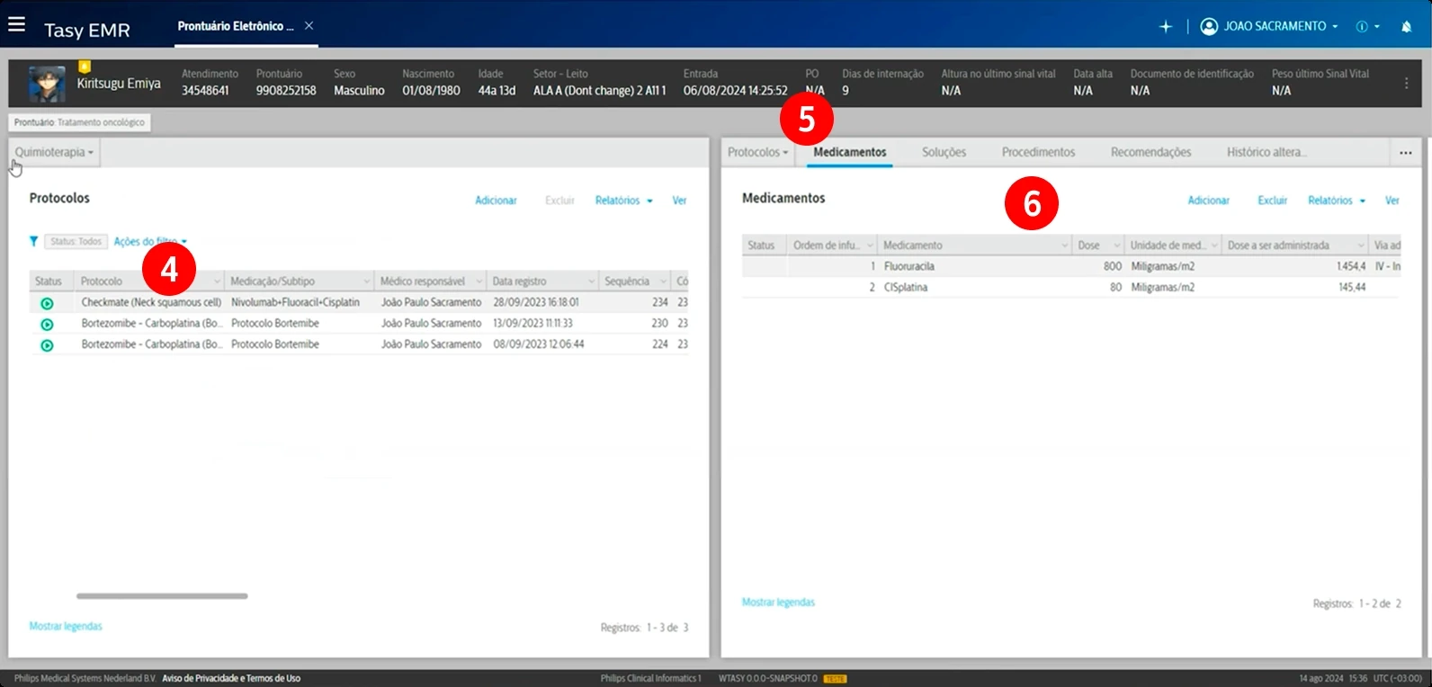The height and width of the screenshot is (687, 1432).
Task: Open the notifications bell
Action: tap(1406, 27)
